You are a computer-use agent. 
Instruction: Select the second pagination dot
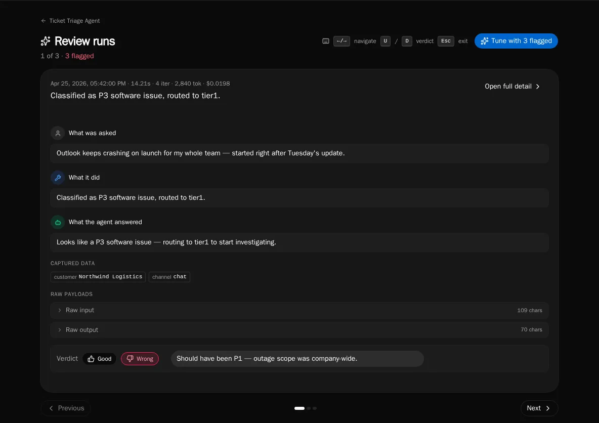(309, 408)
